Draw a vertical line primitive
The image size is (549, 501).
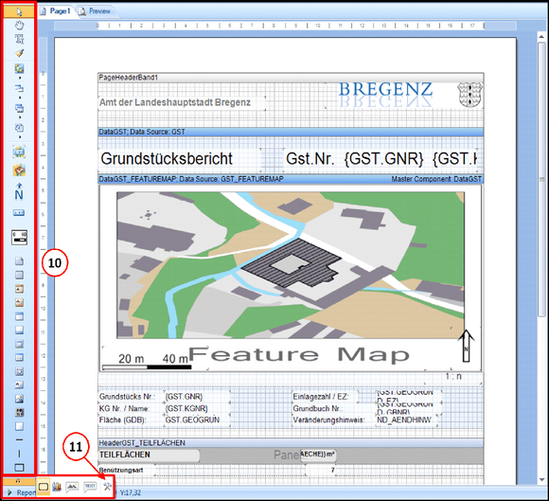19,454
